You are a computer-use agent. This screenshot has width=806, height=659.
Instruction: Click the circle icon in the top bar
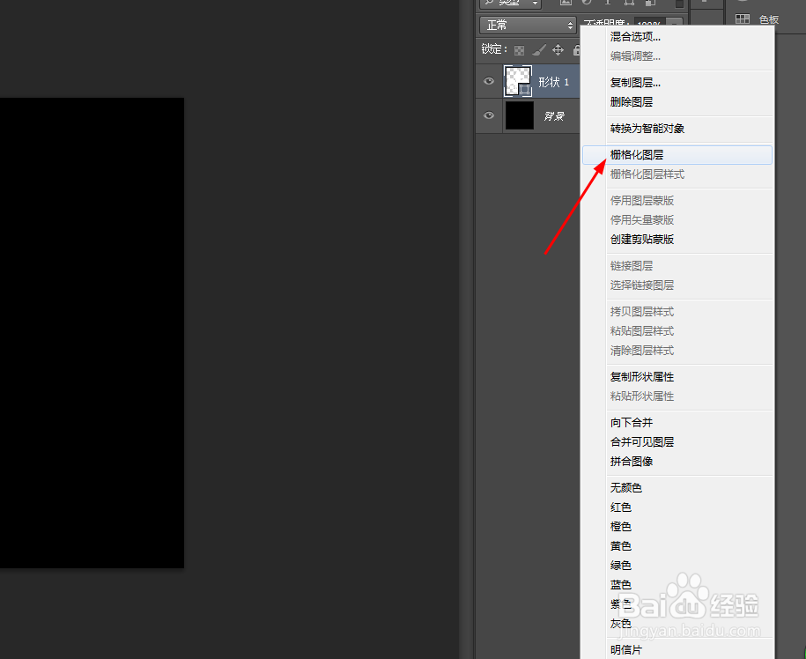click(x=588, y=4)
